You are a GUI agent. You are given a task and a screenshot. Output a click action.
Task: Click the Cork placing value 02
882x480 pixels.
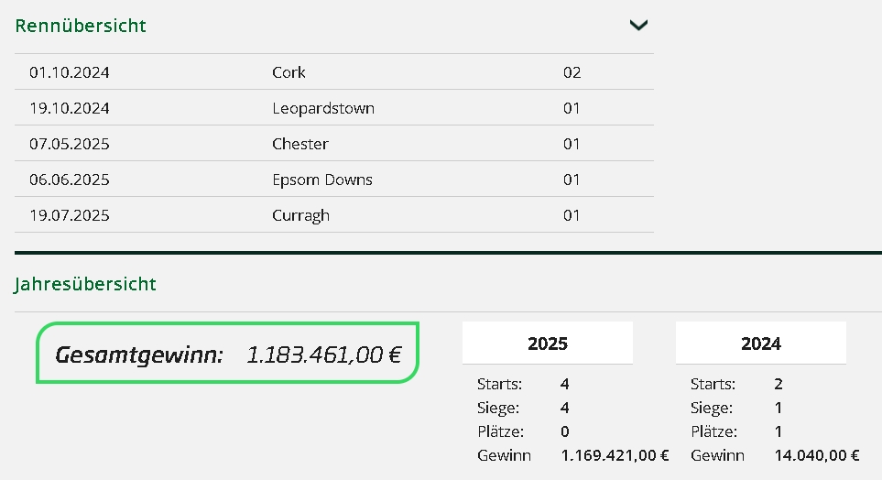coord(572,72)
